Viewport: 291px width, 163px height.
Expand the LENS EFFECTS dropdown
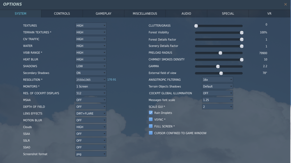(91, 113)
